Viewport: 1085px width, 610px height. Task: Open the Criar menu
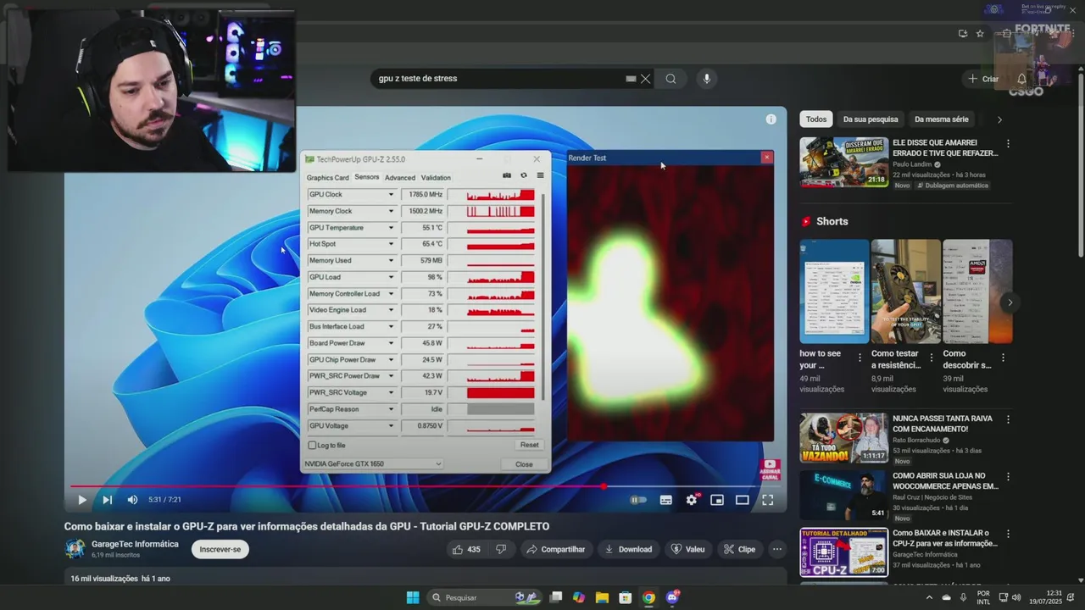click(x=983, y=79)
